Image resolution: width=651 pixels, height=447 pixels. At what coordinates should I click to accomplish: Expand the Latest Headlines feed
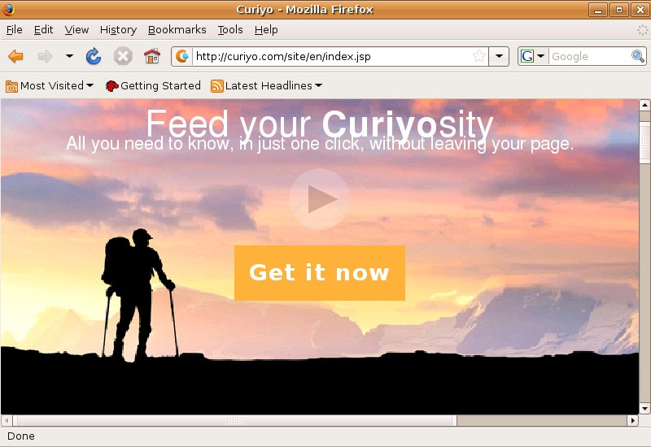point(266,86)
